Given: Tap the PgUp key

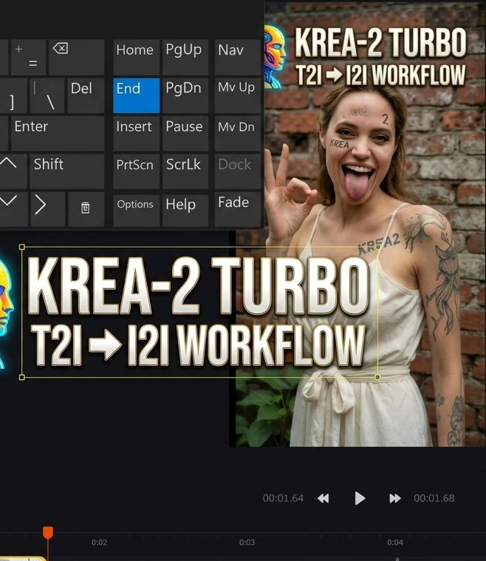Looking at the screenshot, I should tap(185, 57).
